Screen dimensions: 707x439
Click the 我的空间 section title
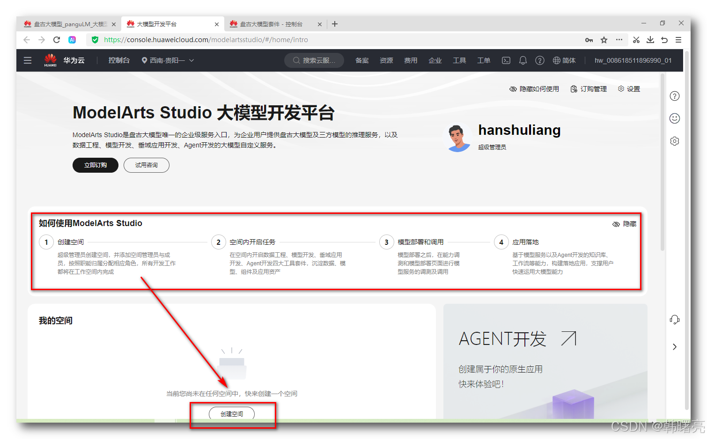[x=56, y=321]
